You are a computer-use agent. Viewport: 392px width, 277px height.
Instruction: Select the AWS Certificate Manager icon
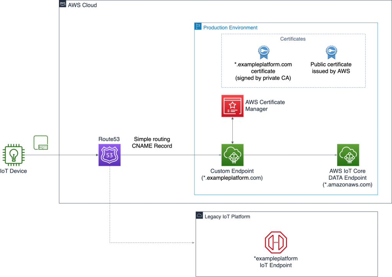pos(232,106)
